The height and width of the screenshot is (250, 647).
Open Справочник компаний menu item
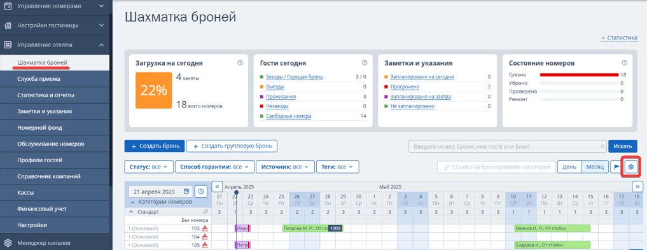55,176
